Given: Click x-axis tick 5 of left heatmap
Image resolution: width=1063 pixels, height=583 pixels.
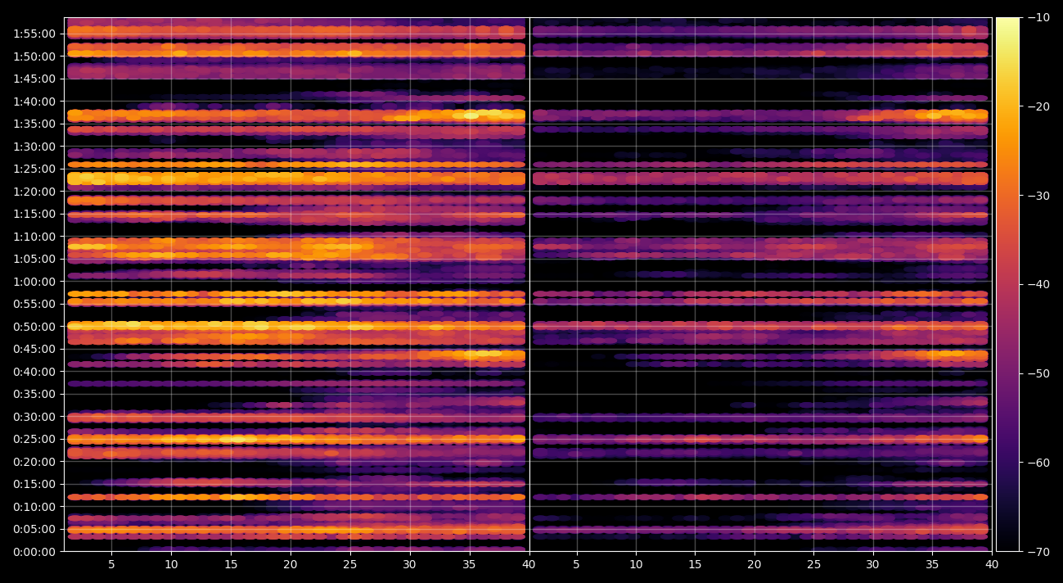Looking at the screenshot, I should tap(111, 564).
